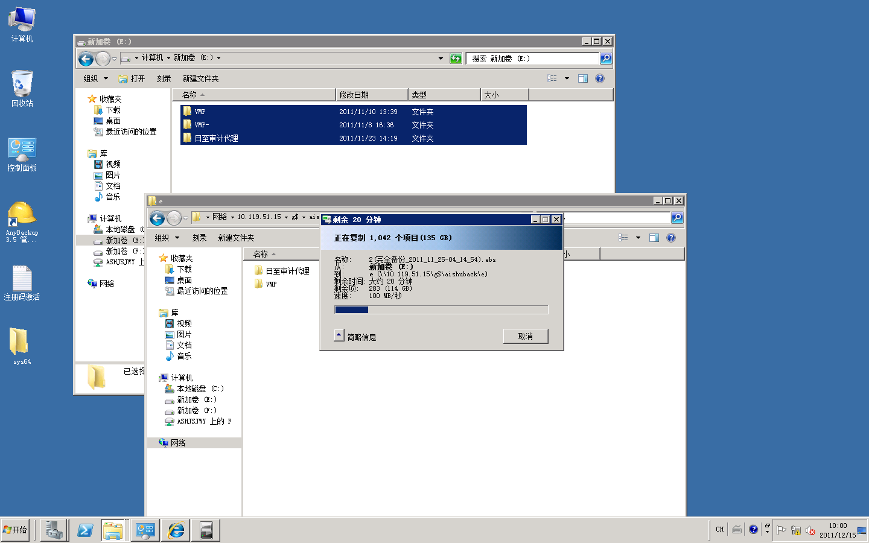Expand the view options dropdown arrow in the E: toolbar
869x543 pixels.
[x=567, y=78]
